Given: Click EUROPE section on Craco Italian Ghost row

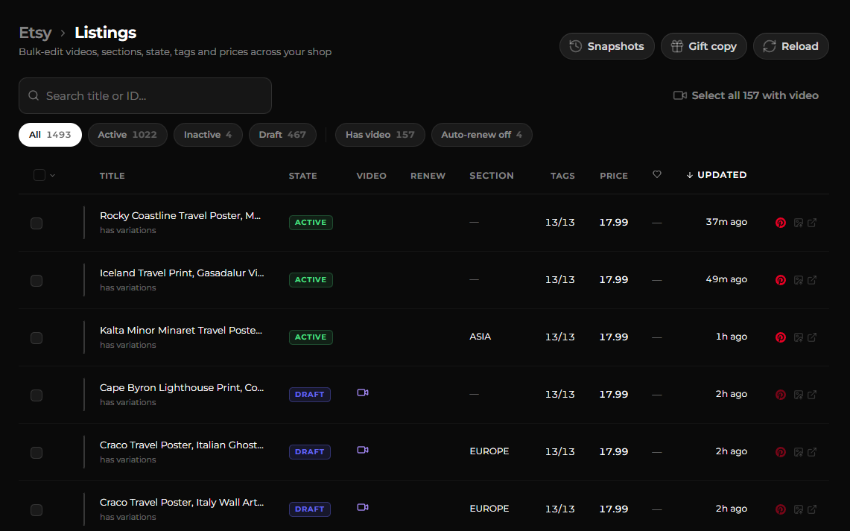Looking at the screenshot, I should tap(489, 451).
